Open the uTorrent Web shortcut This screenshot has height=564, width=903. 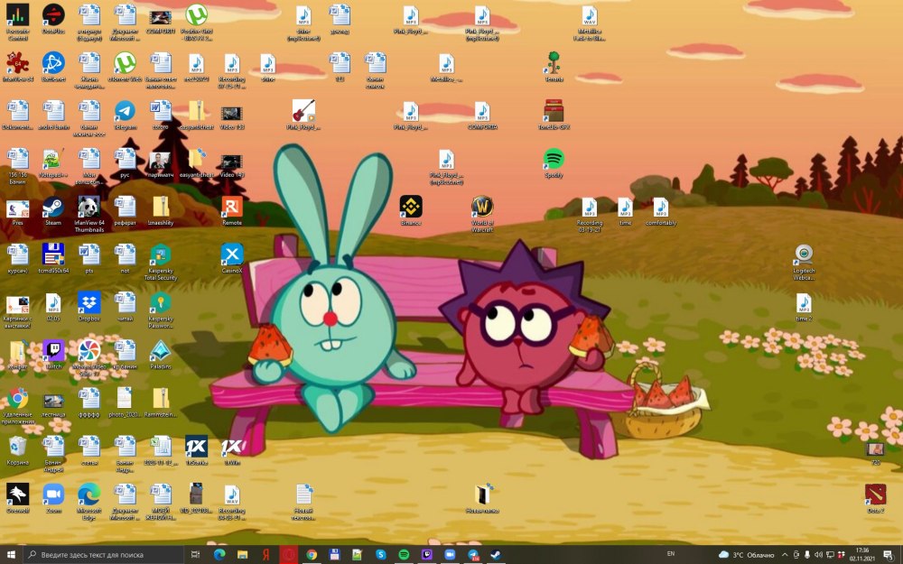[125, 67]
